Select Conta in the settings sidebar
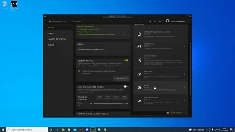The height and width of the screenshot is (132, 235). (51, 33)
